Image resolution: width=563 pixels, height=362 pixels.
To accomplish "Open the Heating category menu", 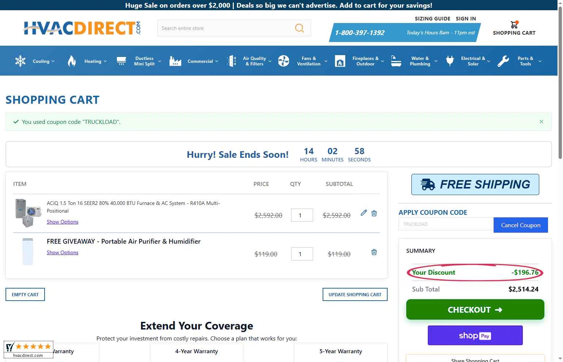I will click(93, 61).
